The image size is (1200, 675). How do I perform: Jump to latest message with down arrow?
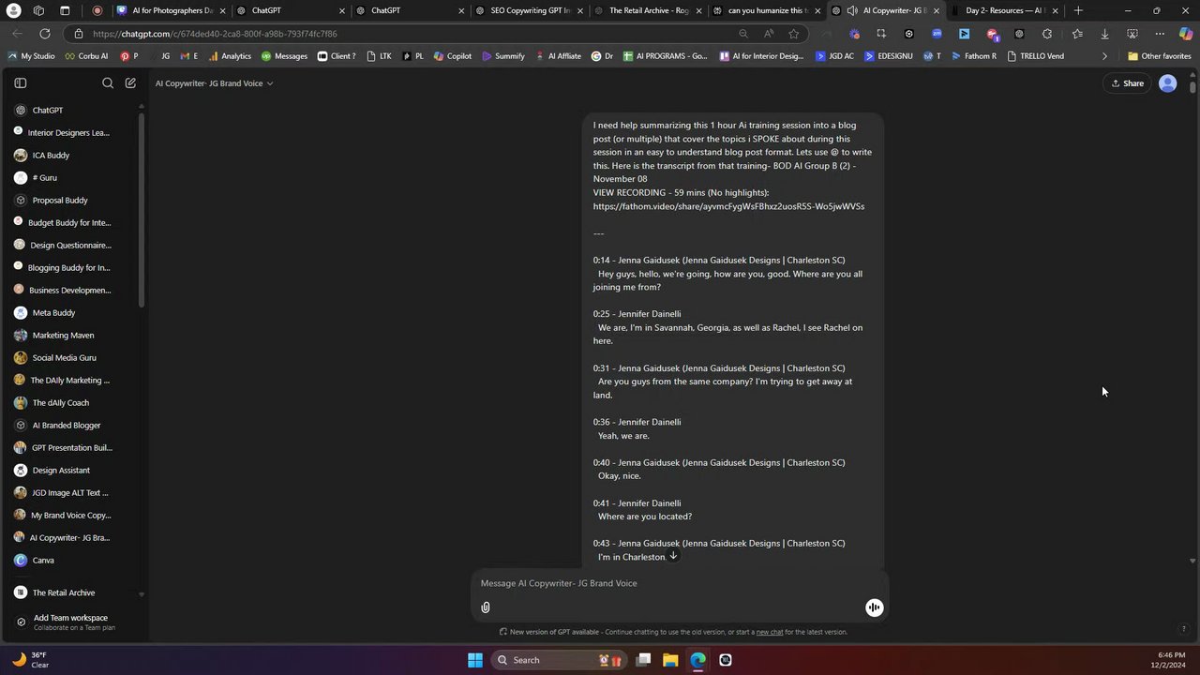[673, 556]
